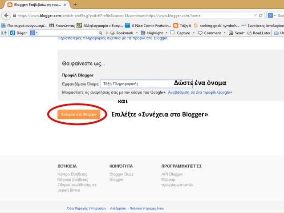Open the seeking gods' symbols bookmark
This screenshot has width=284, height=213.
tap(216, 25)
